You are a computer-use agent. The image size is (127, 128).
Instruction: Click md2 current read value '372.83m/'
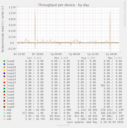pyautogui.click(x=28, y=113)
